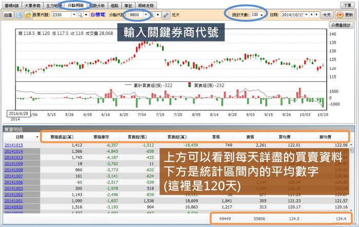
Task: Click the 買賣超(張) -232 legend entry
Action: (x=206, y=86)
